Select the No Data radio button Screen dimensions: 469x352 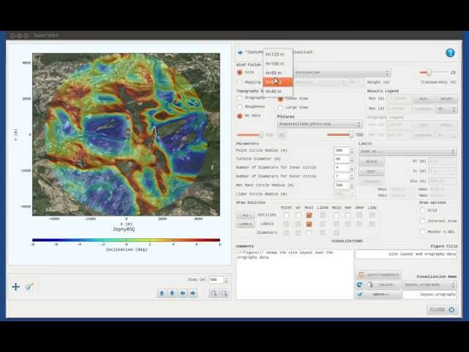pyautogui.click(x=240, y=116)
